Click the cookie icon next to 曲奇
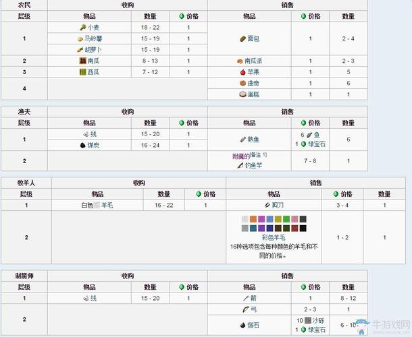412x337 pixels. pos(242,83)
